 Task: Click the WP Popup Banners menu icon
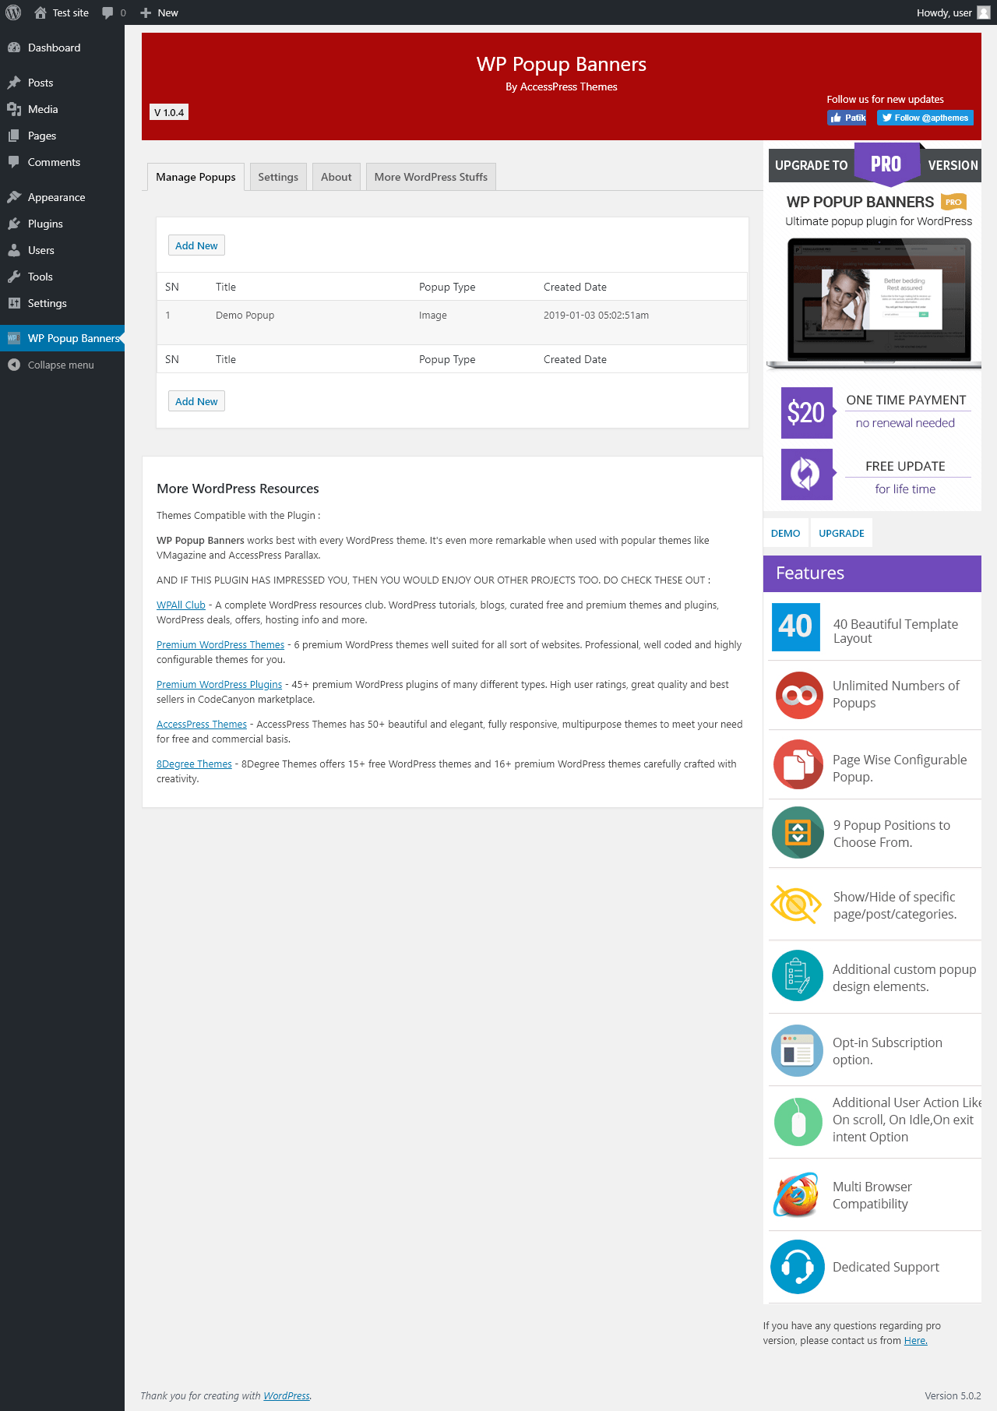(x=14, y=338)
